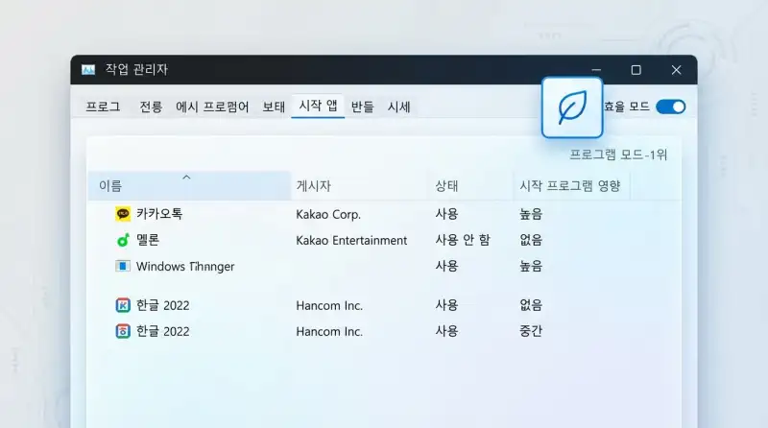This screenshot has height=428, width=768.
Task: Click the second 한글 2022 red icon
Action: point(123,331)
